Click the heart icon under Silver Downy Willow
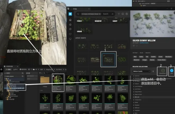Viewport: 175px width, 114px height. click(133, 46)
